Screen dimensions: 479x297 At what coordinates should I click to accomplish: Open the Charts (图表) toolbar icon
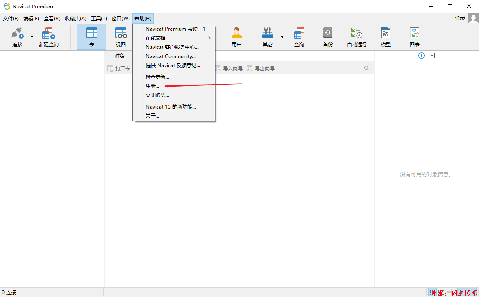click(x=415, y=33)
